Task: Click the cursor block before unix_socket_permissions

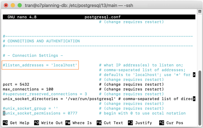Action: tap(4, 113)
